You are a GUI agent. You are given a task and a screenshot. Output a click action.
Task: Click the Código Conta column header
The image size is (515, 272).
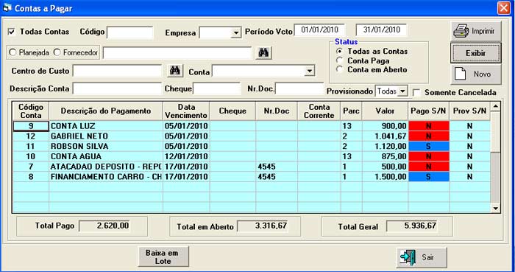(31, 111)
